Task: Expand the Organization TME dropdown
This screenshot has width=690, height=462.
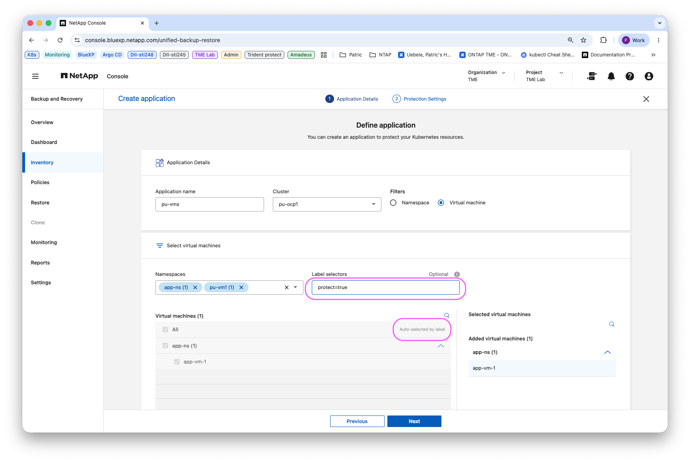Action: click(x=487, y=76)
